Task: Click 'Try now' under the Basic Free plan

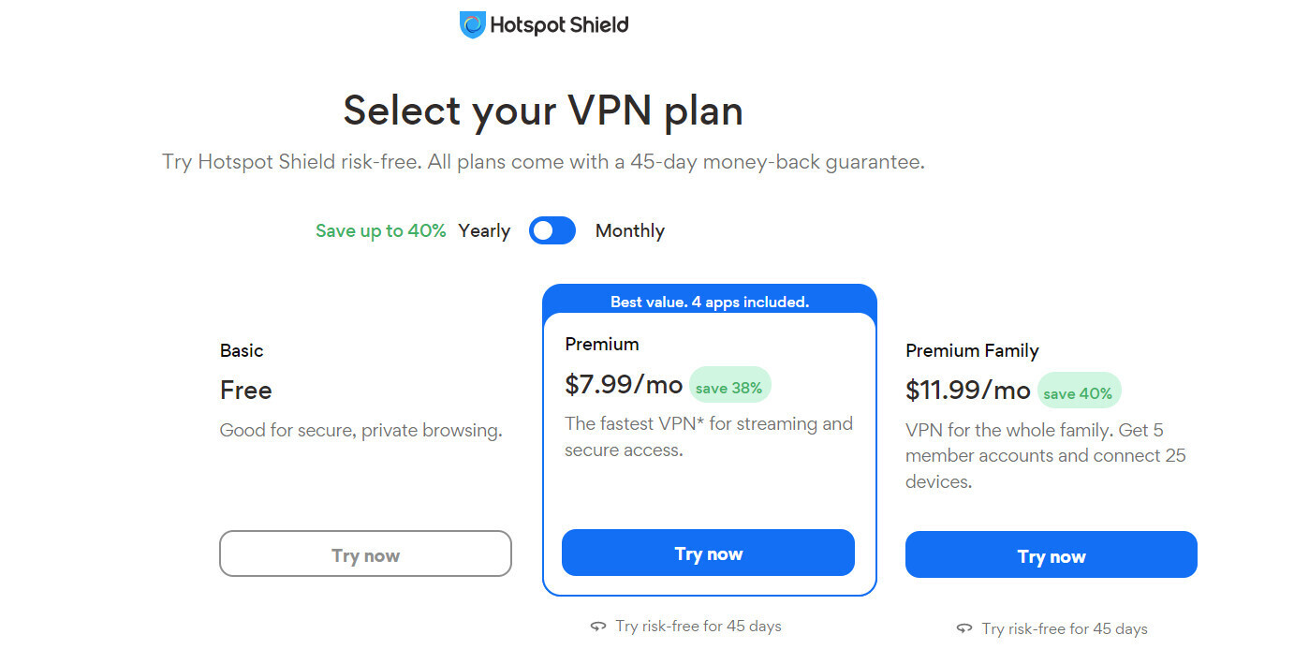Action: 365,553
